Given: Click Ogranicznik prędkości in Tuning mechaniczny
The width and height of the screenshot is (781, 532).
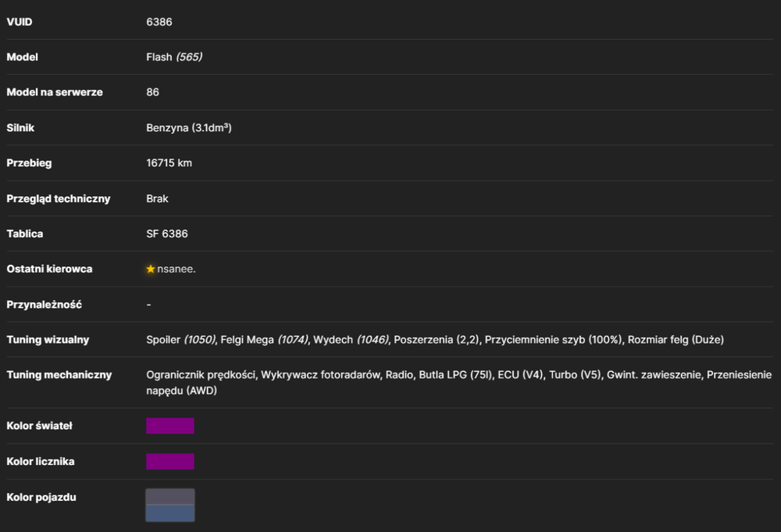Looking at the screenshot, I should coord(200,375).
